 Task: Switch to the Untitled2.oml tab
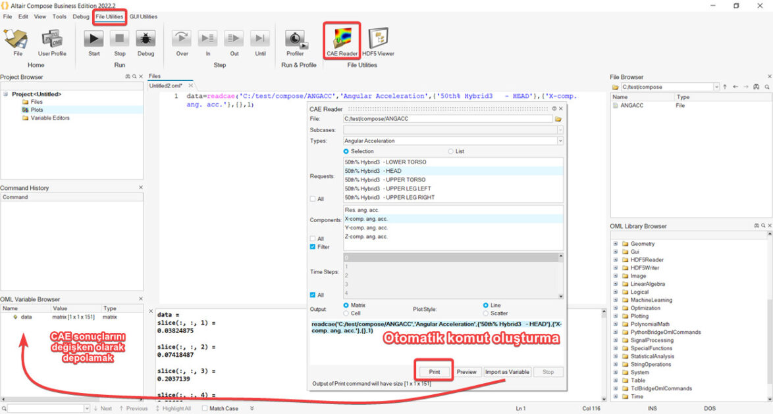pyautogui.click(x=167, y=85)
